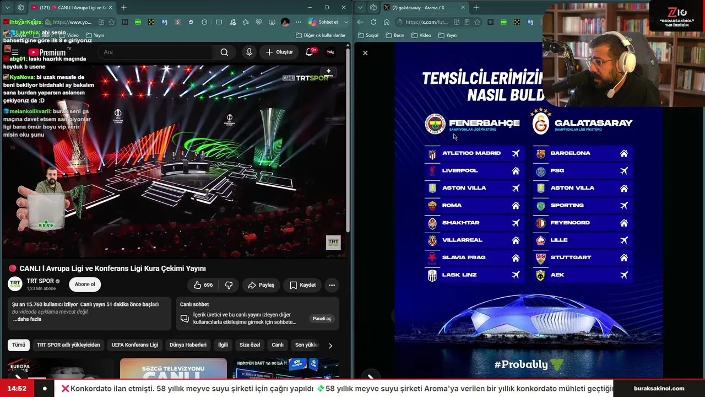
Task: Like the TRT SPOR live video
Action: pos(203,285)
